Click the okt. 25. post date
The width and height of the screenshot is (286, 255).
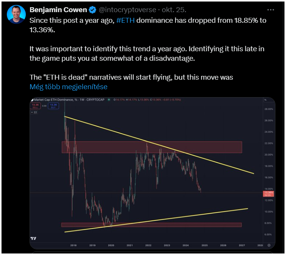coord(174,10)
